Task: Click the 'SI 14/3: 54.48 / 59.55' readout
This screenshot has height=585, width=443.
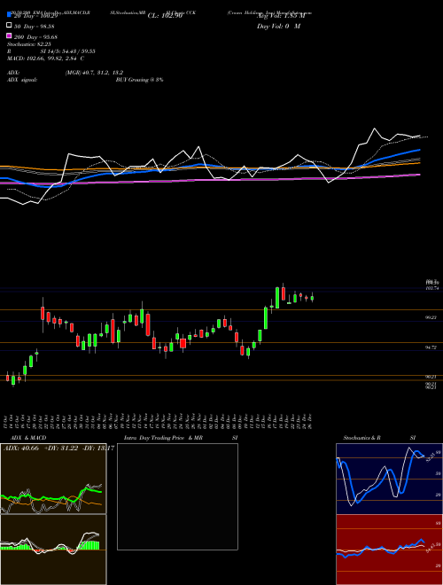Action: 68,51
